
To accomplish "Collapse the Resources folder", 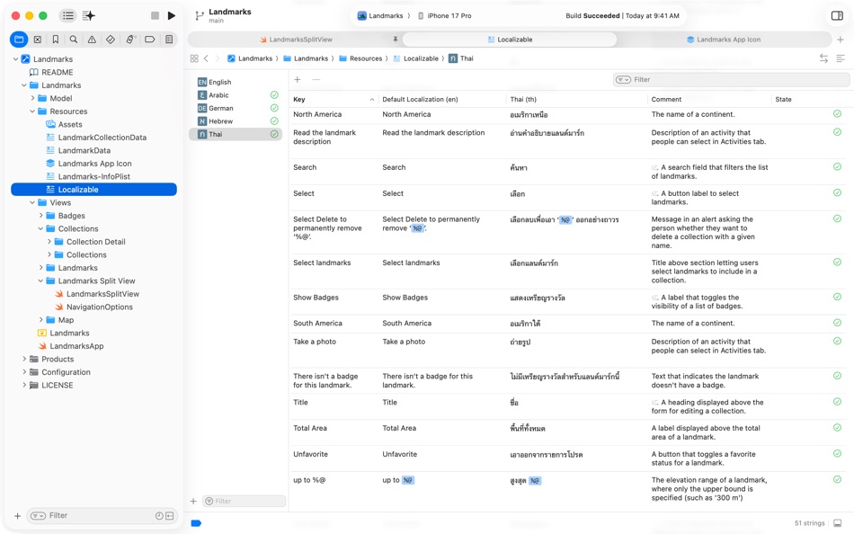I will coord(34,111).
